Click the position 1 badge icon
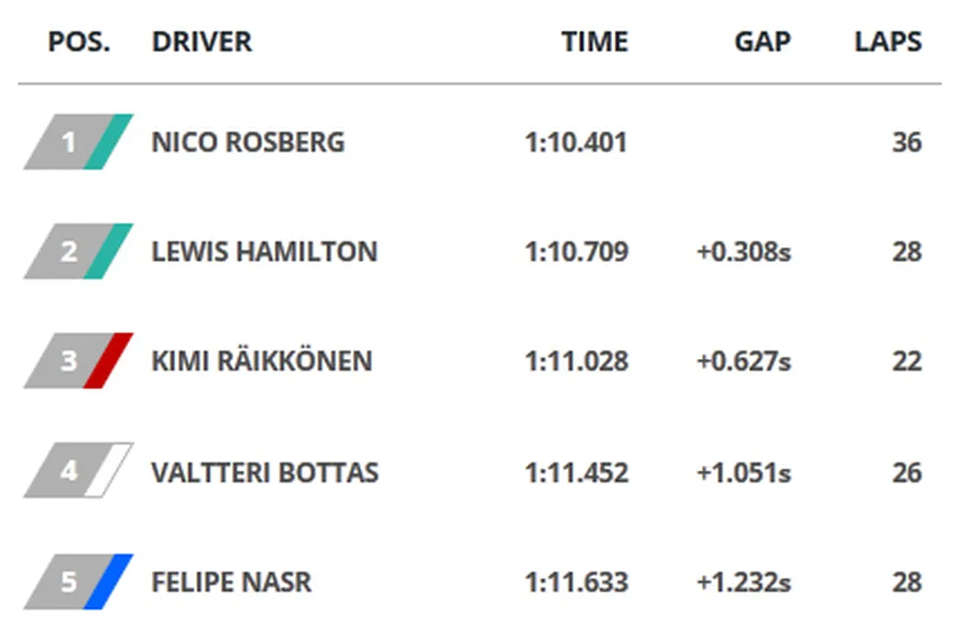Image resolution: width=962 pixels, height=641 pixels. tap(78, 142)
